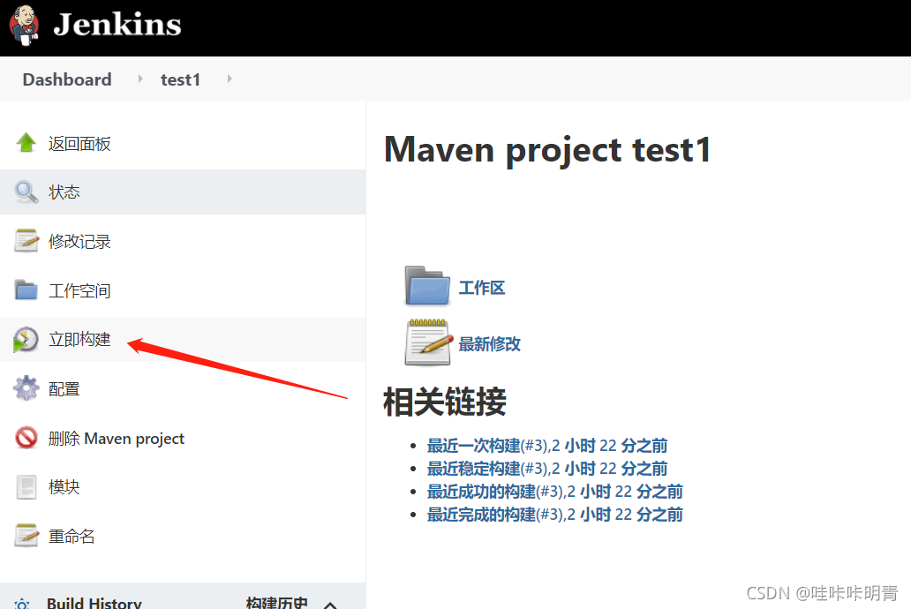Open 配置 in the sidebar

click(x=64, y=388)
